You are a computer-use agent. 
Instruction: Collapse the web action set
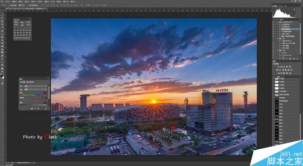click(278, 38)
